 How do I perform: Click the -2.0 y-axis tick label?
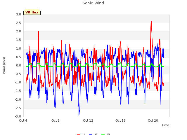coord(18,100)
